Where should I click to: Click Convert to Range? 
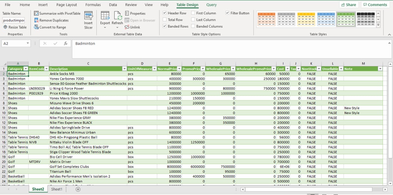pyautogui.click(x=50, y=27)
